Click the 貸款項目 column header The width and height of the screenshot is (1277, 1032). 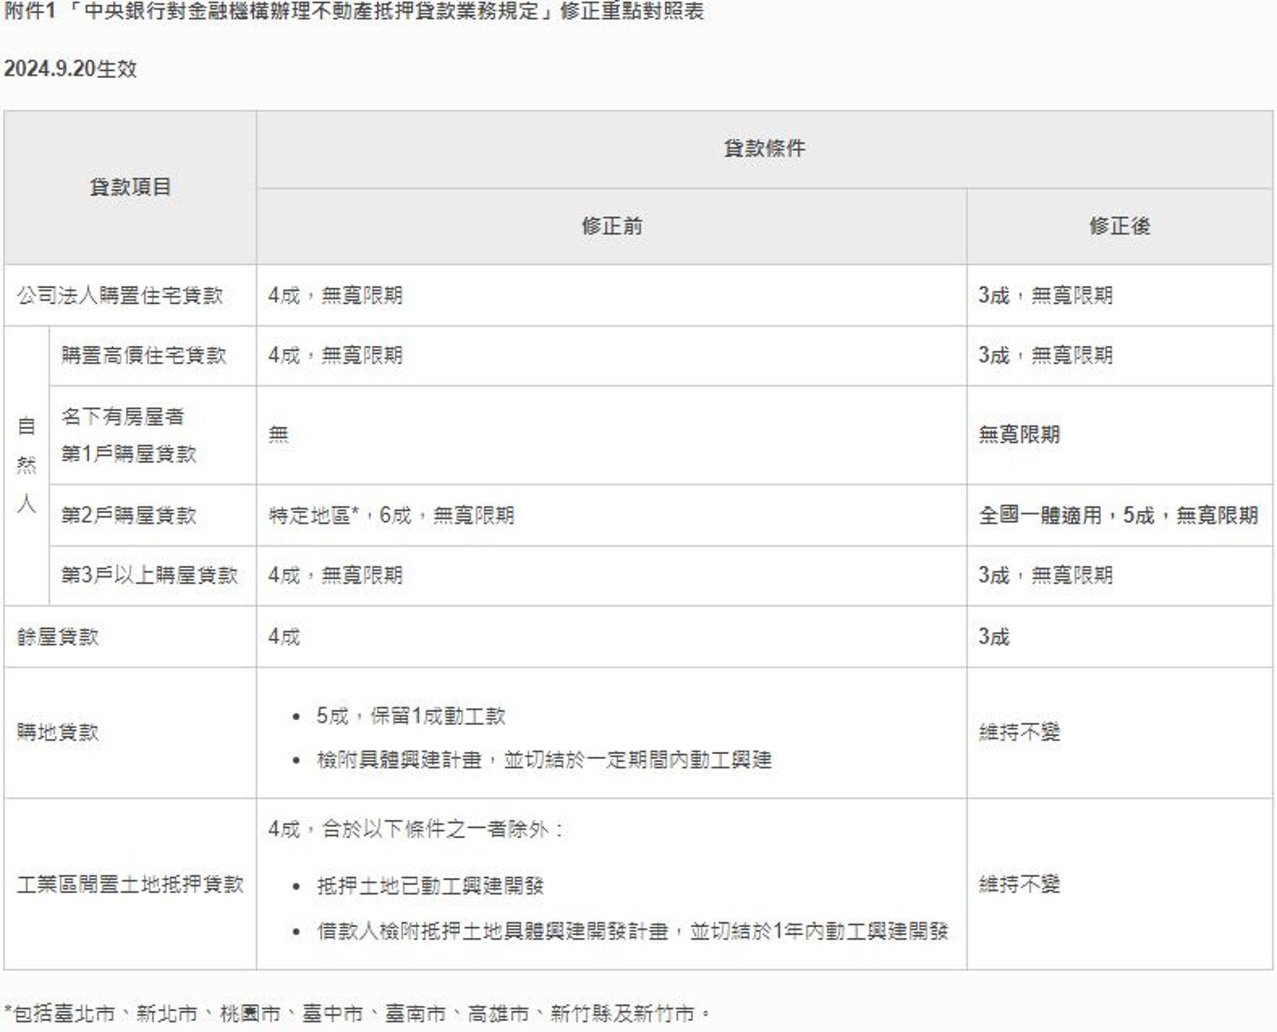[x=130, y=187]
